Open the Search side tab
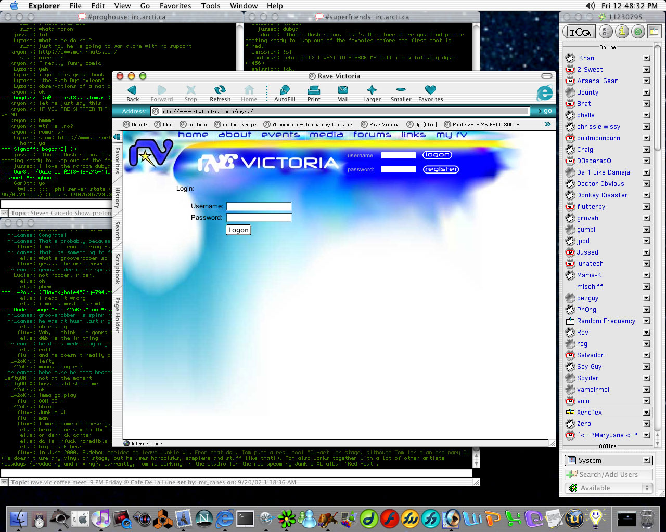The width and height of the screenshot is (666, 532). pos(117,231)
